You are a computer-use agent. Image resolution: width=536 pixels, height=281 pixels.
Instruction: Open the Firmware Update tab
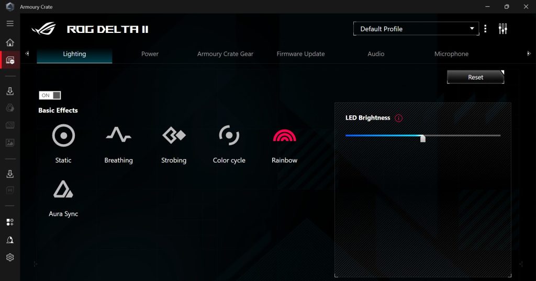(x=300, y=54)
